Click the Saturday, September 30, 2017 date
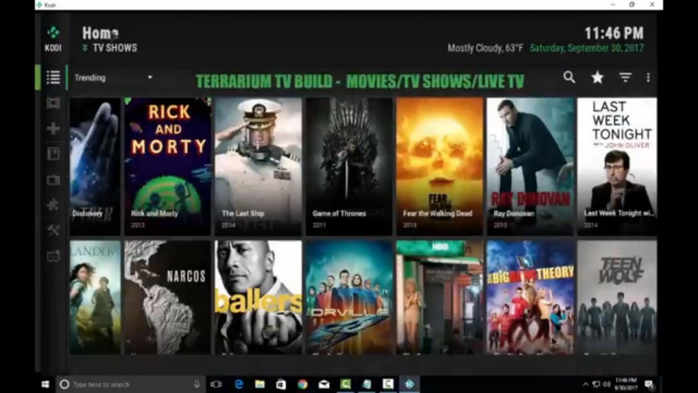Image resolution: width=698 pixels, height=393 pixels. point(587,48)
